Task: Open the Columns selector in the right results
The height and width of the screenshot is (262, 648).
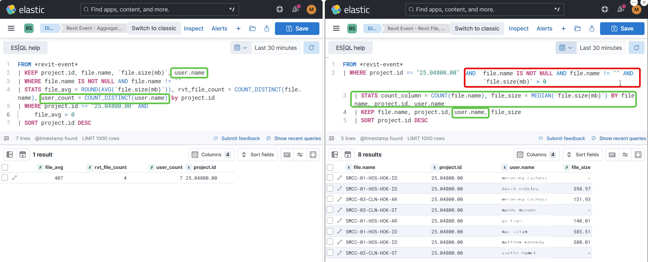Action: [537, 155]
